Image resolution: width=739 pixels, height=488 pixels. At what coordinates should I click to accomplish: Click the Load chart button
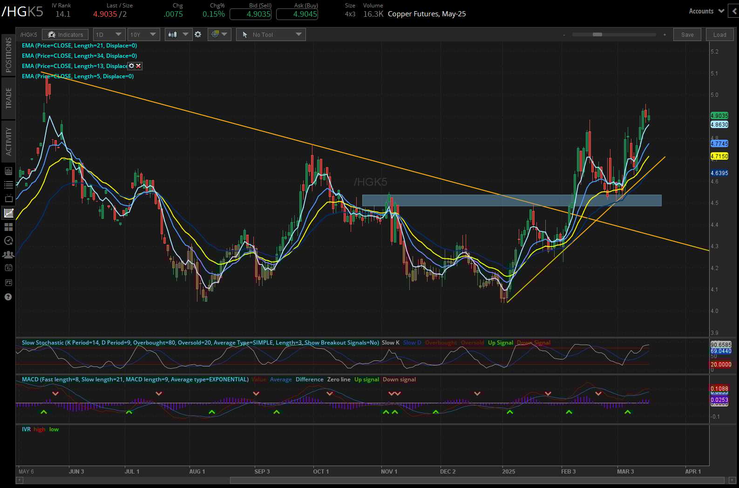point(719,34)
